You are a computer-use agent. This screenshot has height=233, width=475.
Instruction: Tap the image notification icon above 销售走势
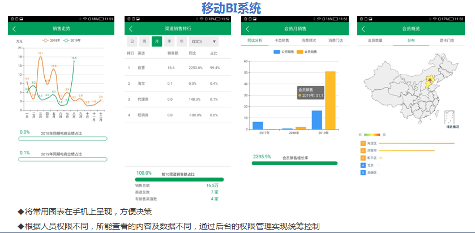click(21, 19)
